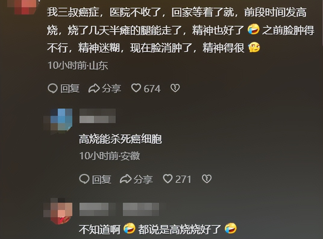
Task: Share the 高烧能杀死癌细胞 comment via arrow icon
Action: [x=126, y=179]
